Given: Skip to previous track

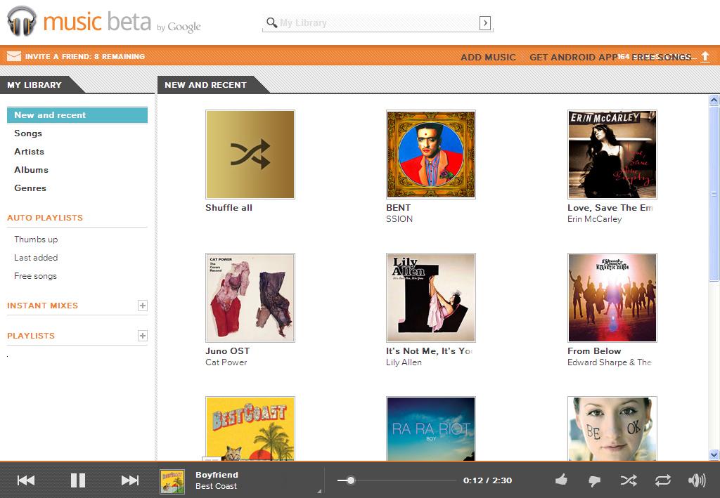Looking at the screenshot, I should (x=26, y=480).
